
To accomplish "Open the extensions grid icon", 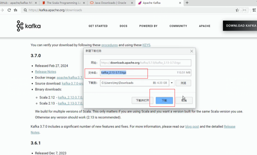I will pos(254,10).
